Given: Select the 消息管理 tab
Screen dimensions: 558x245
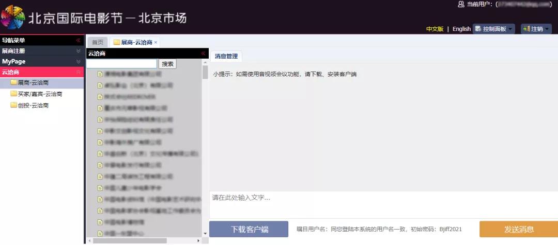Looking at the screenshot, I should (x=226, y=57).
